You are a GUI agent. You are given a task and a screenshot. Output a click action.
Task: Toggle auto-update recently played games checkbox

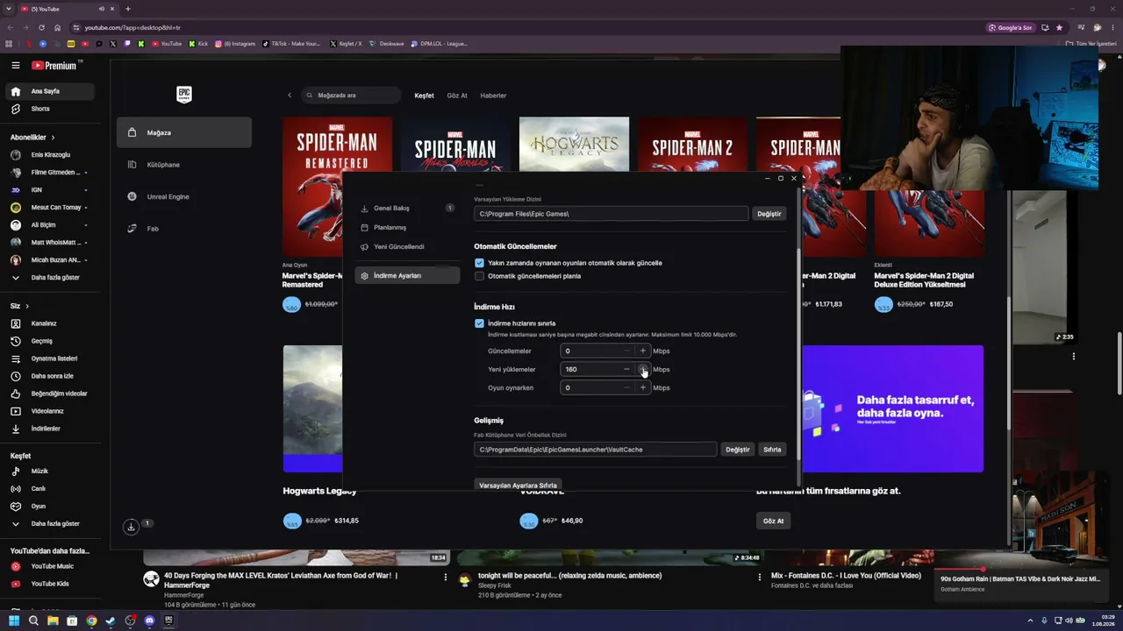[x=479, y=263]
